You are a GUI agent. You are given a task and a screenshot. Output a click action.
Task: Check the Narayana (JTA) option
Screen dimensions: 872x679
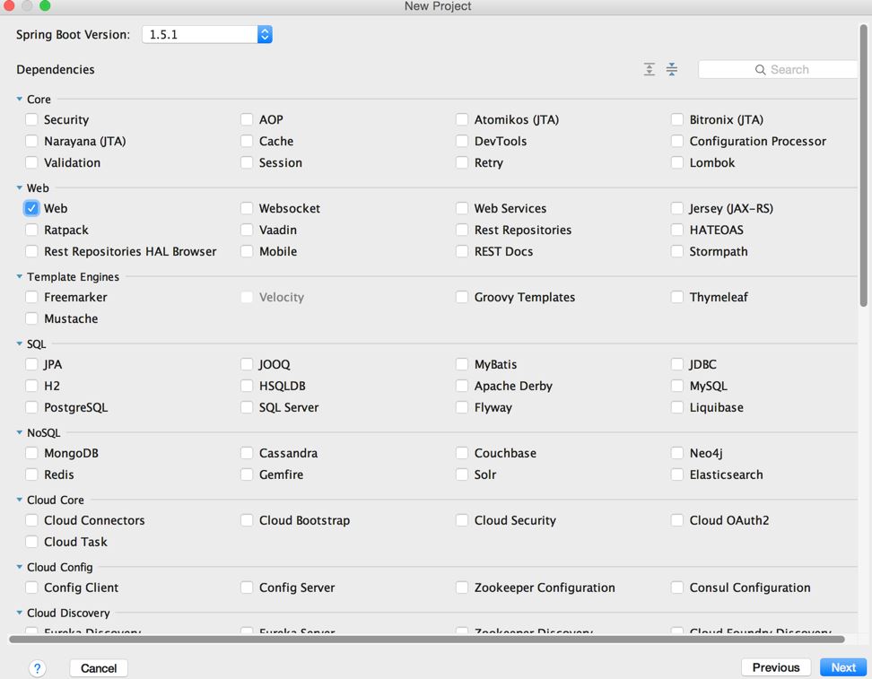[31, 141]
